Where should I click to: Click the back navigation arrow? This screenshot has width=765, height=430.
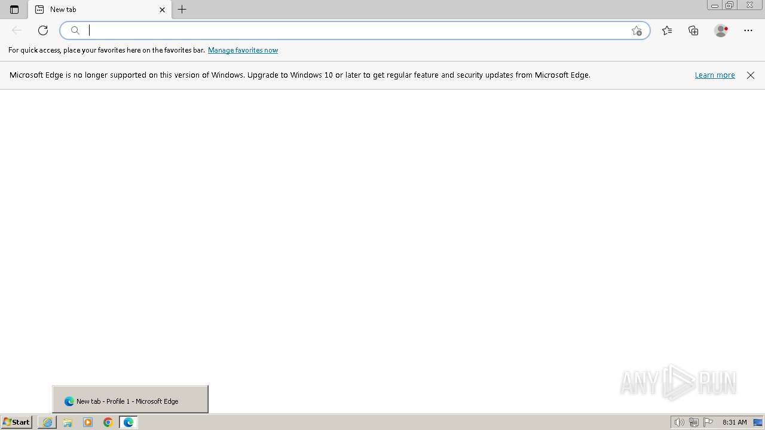point(17,30)
